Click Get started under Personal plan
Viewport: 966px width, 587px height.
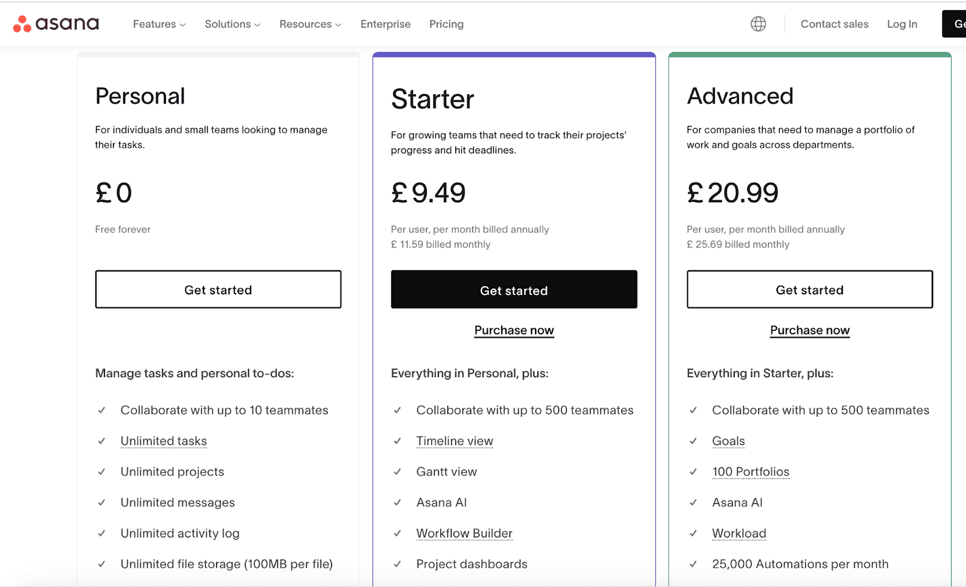(218, 290)
